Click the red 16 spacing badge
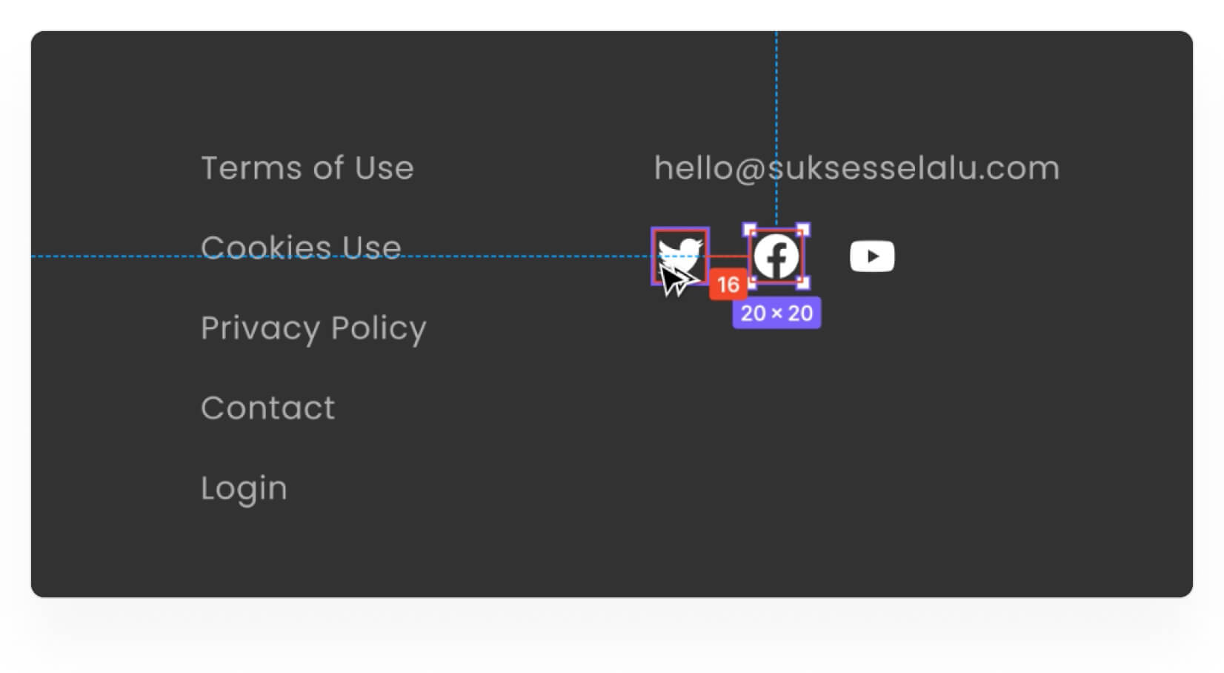This screenshot has width=1224, height=673. coord(728,285)
